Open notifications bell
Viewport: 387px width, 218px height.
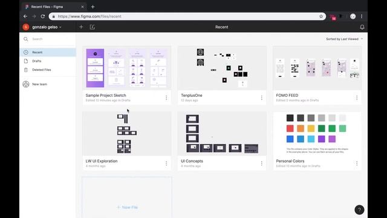click(362, 27)
